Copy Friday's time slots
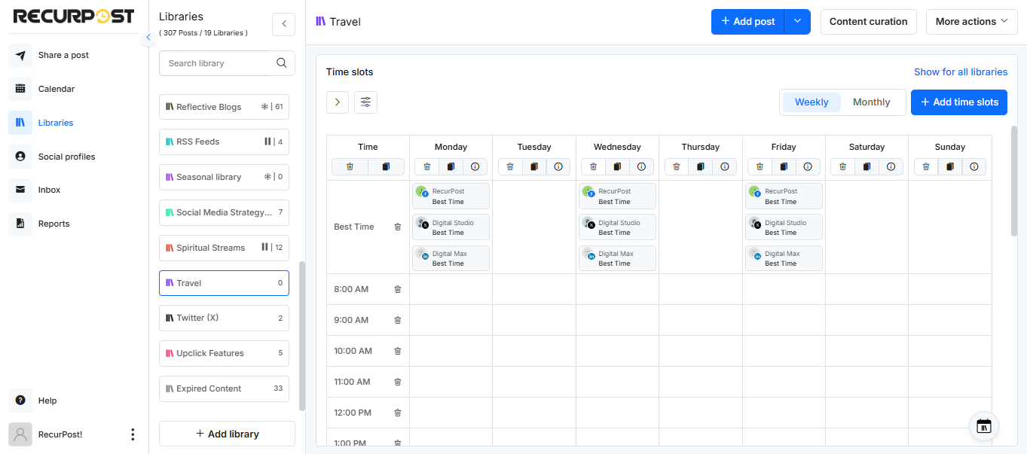1027x454 pixels. [784, 166]
